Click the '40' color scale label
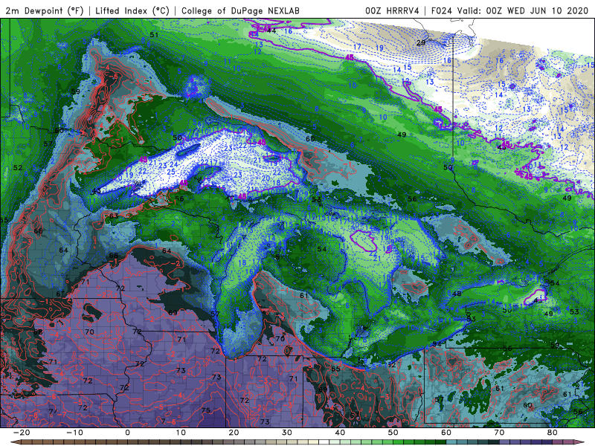Image resolution: width=595 pixels, height=446 pixels. [340, 433]
